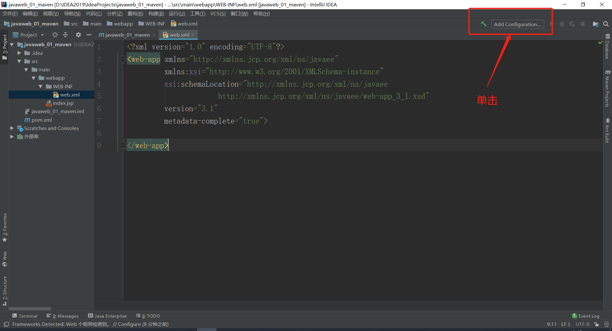
Task: Toggle tool window bars in bottom-left corner
Action: point(6,324)
